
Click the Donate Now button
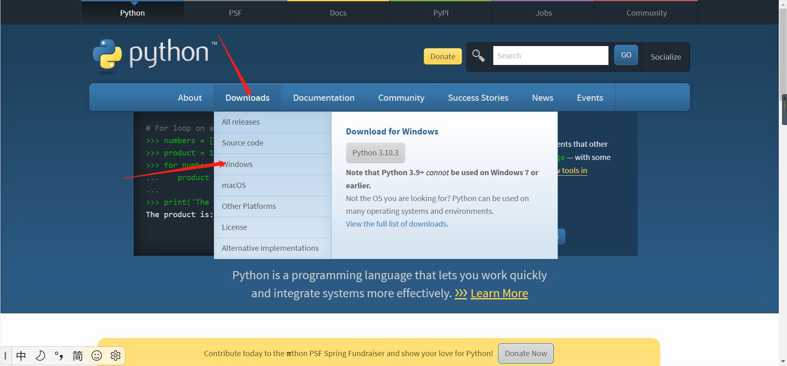click(526, 354)
